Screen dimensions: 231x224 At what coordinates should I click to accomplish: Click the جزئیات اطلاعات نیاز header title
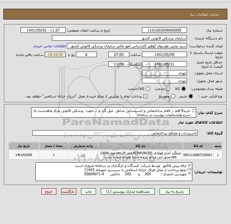205,14
